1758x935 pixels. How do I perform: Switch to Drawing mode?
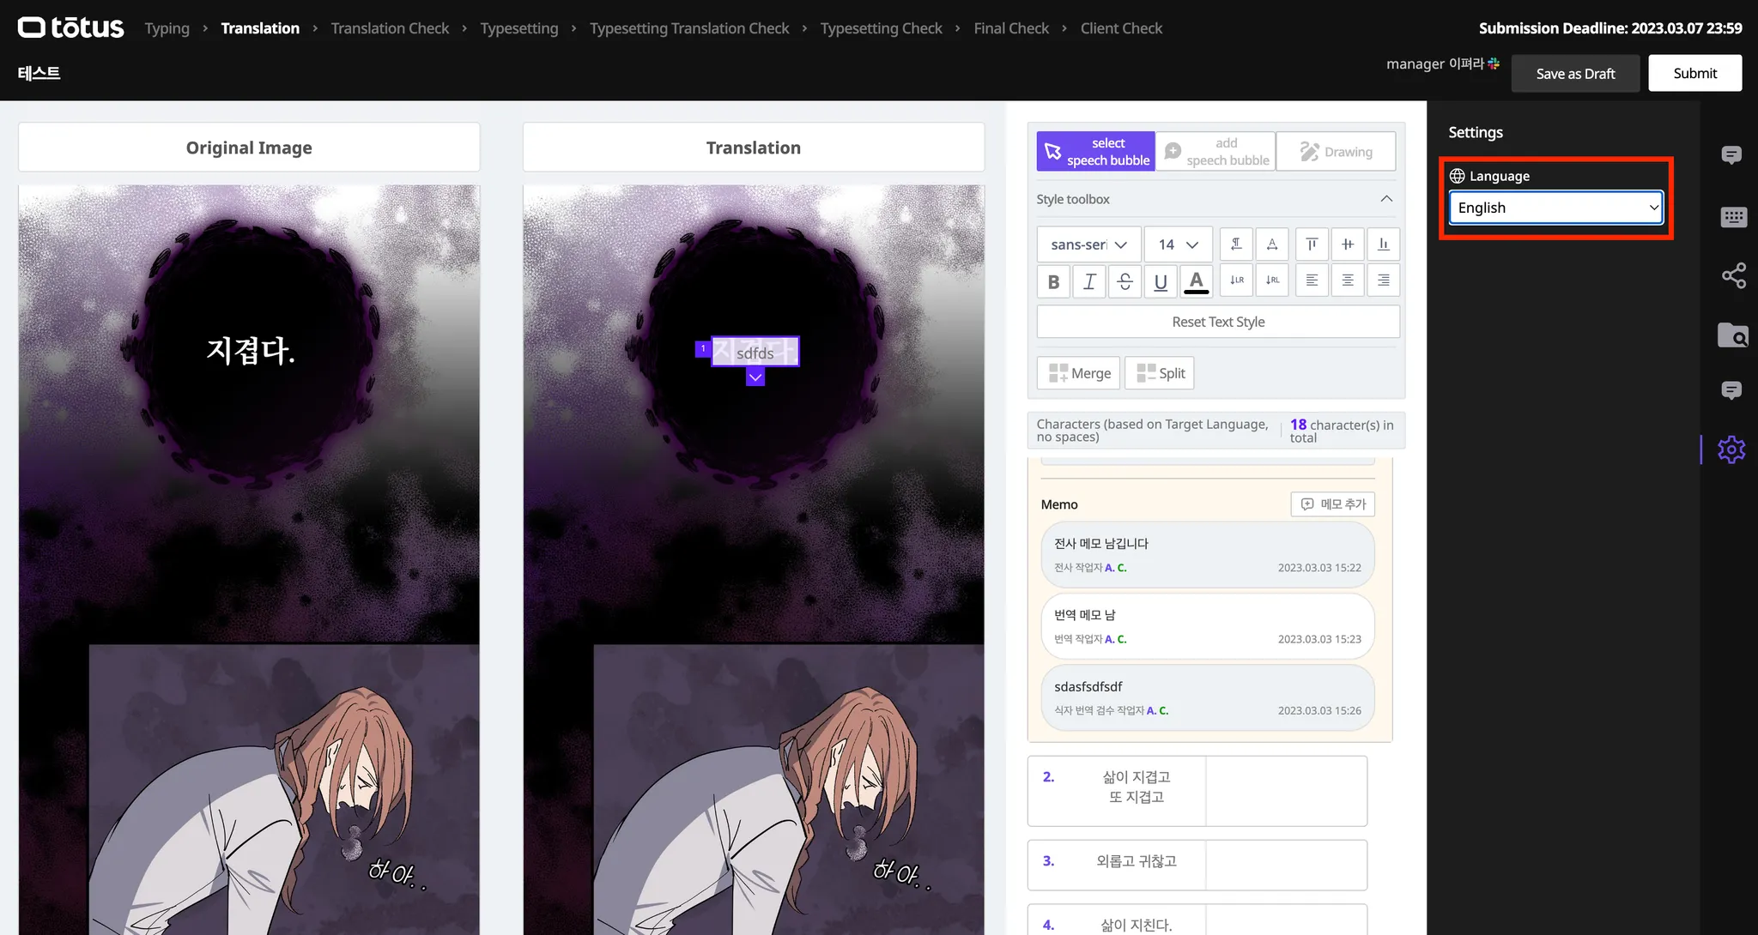(1336, 152)
